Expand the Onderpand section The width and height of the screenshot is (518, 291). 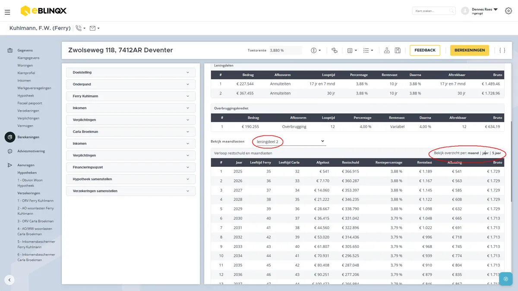[x=131, y=84]
